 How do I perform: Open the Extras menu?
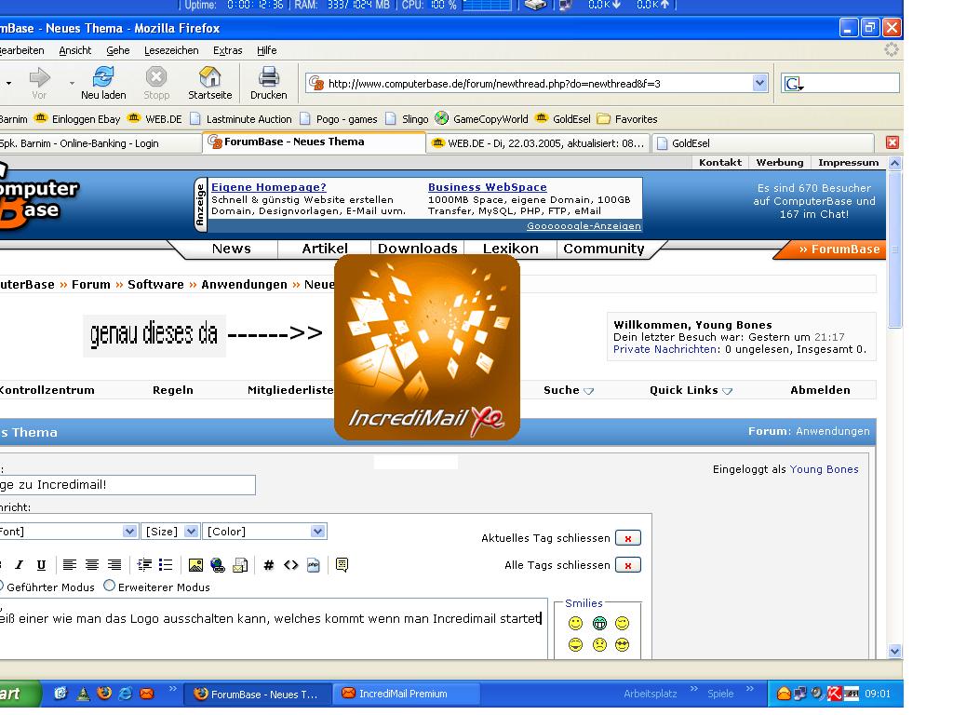pos(227,50)
